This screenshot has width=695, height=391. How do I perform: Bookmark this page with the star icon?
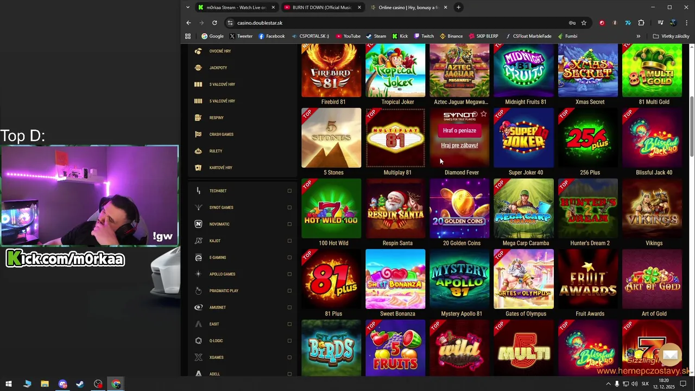(584, 23)
